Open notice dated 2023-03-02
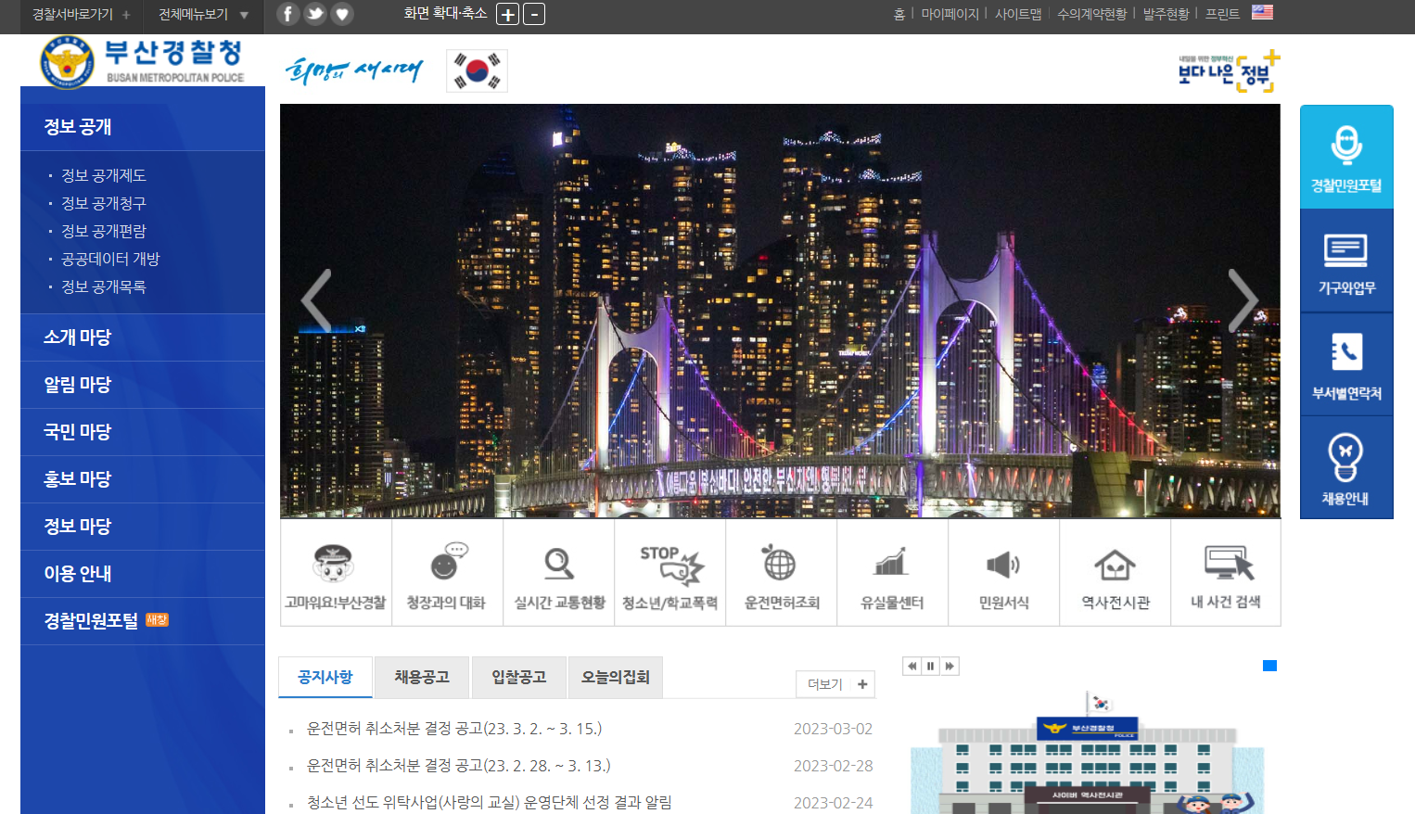 [x=454, y=729]
